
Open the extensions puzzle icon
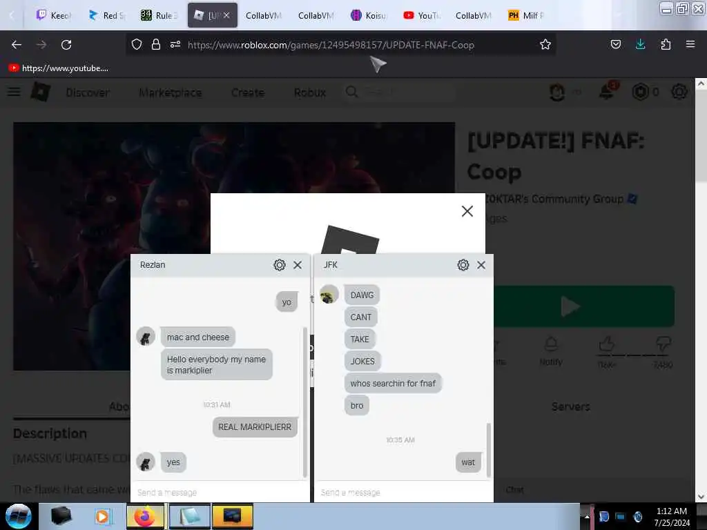coord(666,45)
